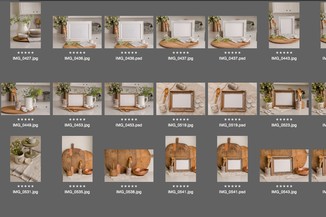Select the IMG_0531.jpg thumbnail

click(26, 159)
